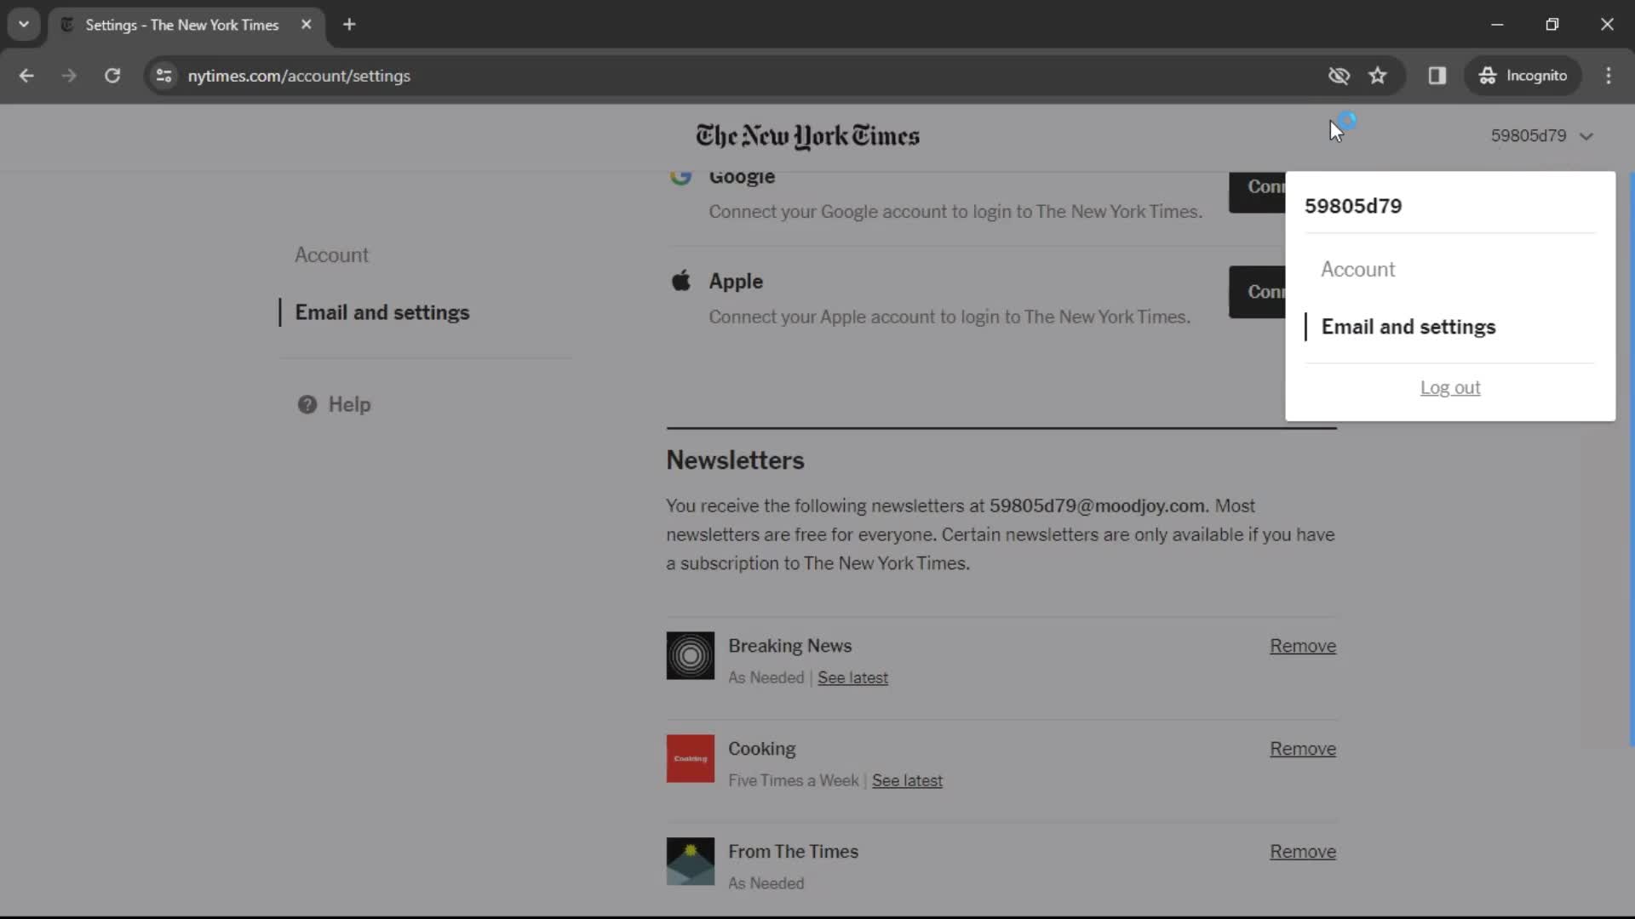Screen dimensions: 1635x919
Task: Click the From The Times newsletter thumbnail
Action: (x=690, y=861)
